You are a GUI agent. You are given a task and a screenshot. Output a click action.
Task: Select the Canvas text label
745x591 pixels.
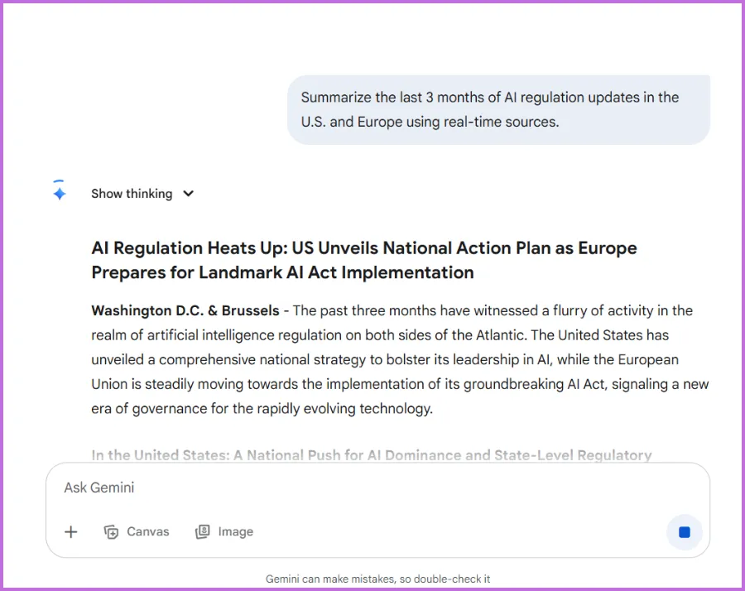coord(147,532)
